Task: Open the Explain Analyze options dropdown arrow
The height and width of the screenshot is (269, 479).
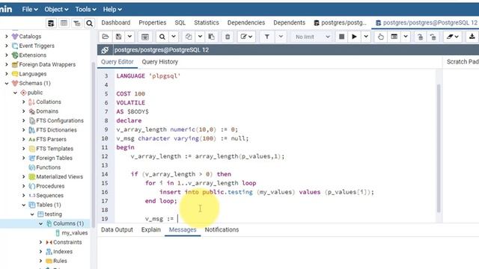Action: point(406,37)
